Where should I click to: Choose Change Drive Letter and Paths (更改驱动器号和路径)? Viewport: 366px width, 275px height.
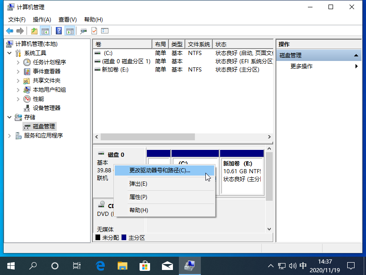coord(165,170)
